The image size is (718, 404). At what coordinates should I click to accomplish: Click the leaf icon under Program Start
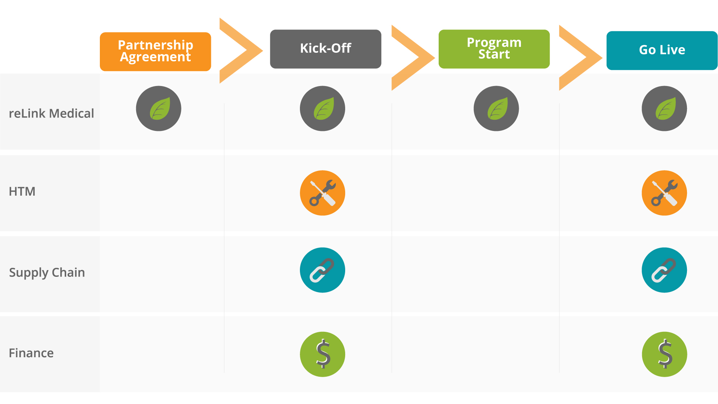tap(496, 108)
